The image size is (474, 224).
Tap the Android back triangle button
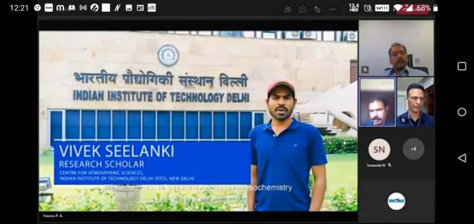462,158
